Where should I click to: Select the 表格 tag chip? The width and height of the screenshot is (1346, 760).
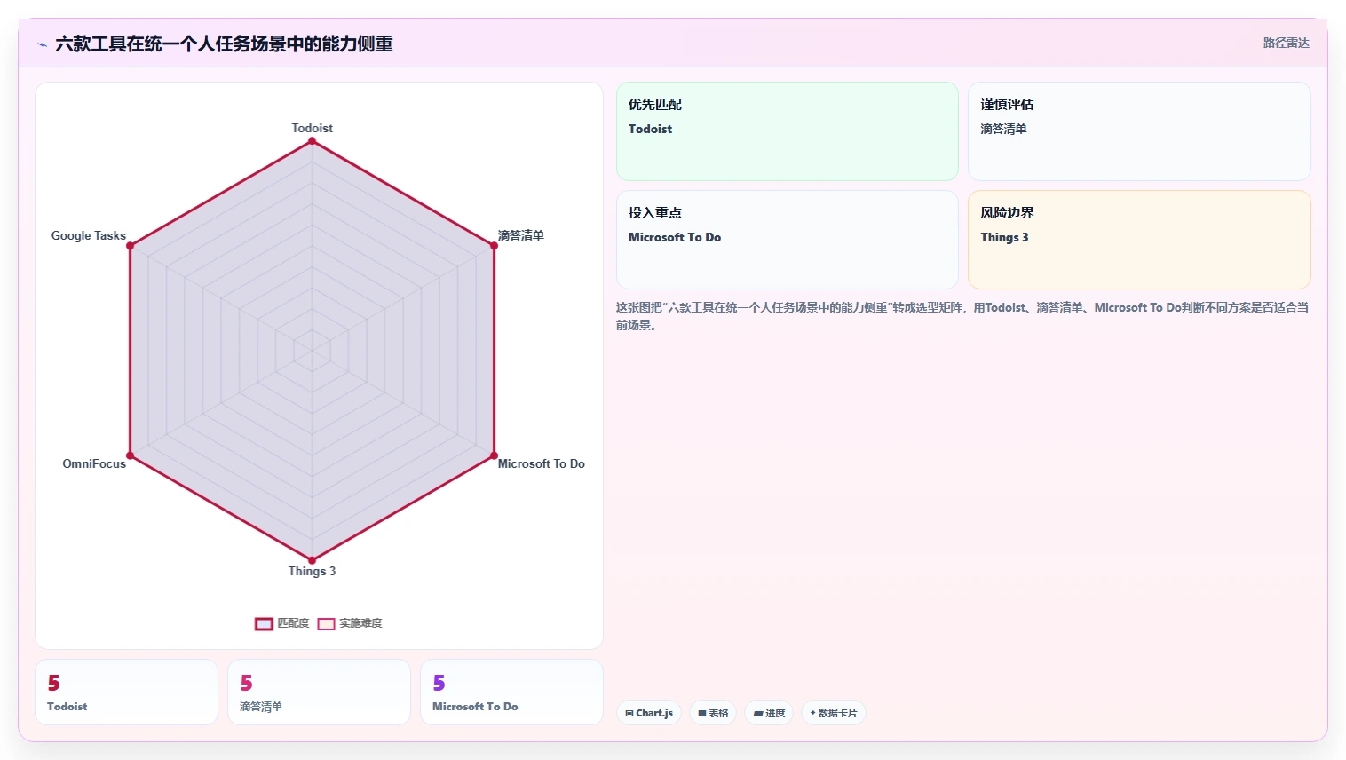click(x=713, y=713)
